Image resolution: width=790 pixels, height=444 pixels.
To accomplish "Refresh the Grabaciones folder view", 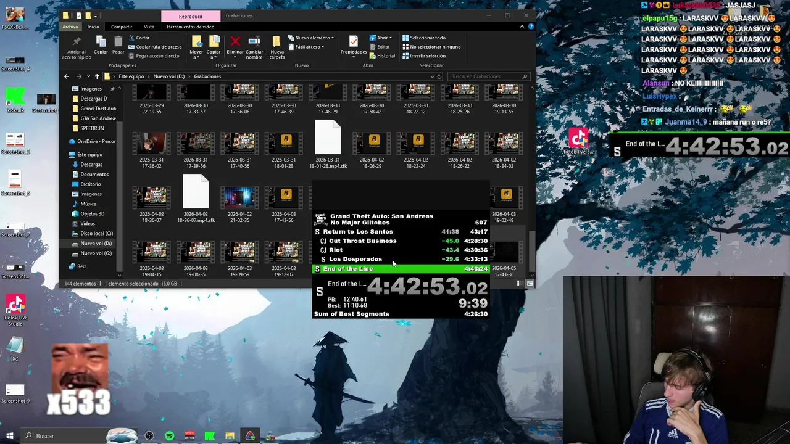I will pos(439,76).
